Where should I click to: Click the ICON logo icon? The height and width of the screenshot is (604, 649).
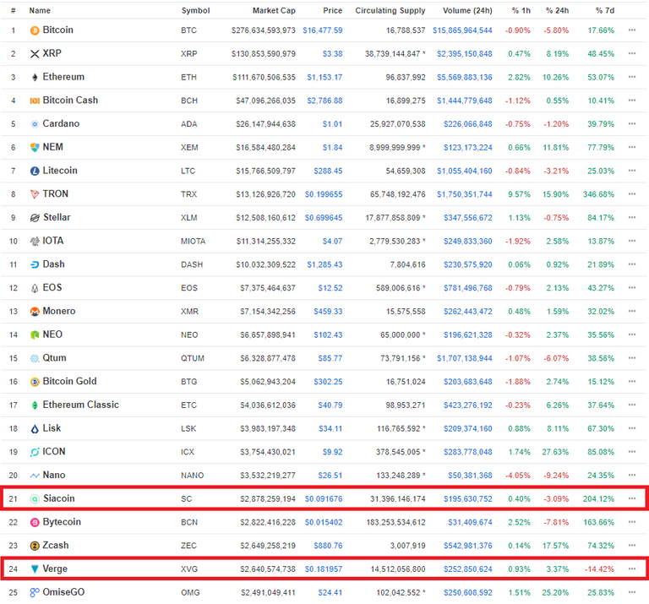(35, 452)
